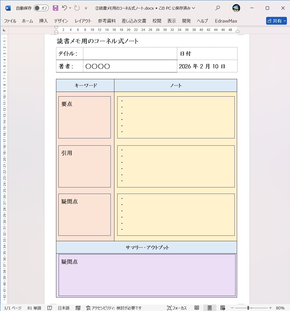Image resolution: width=290 pixels, height=311 pixels.
Task: Click 印刷レイアウト view toggle in status bar
Action: pyautogui.click(x=210, y=308)
